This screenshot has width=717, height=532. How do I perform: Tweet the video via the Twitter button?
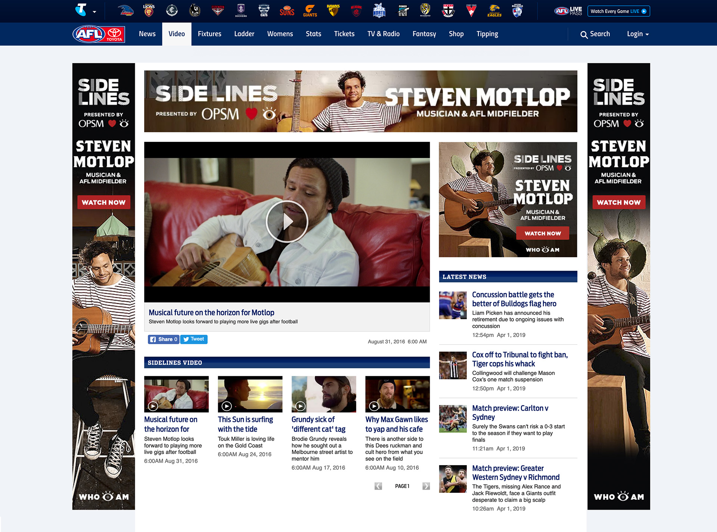(x=194, y=339)
